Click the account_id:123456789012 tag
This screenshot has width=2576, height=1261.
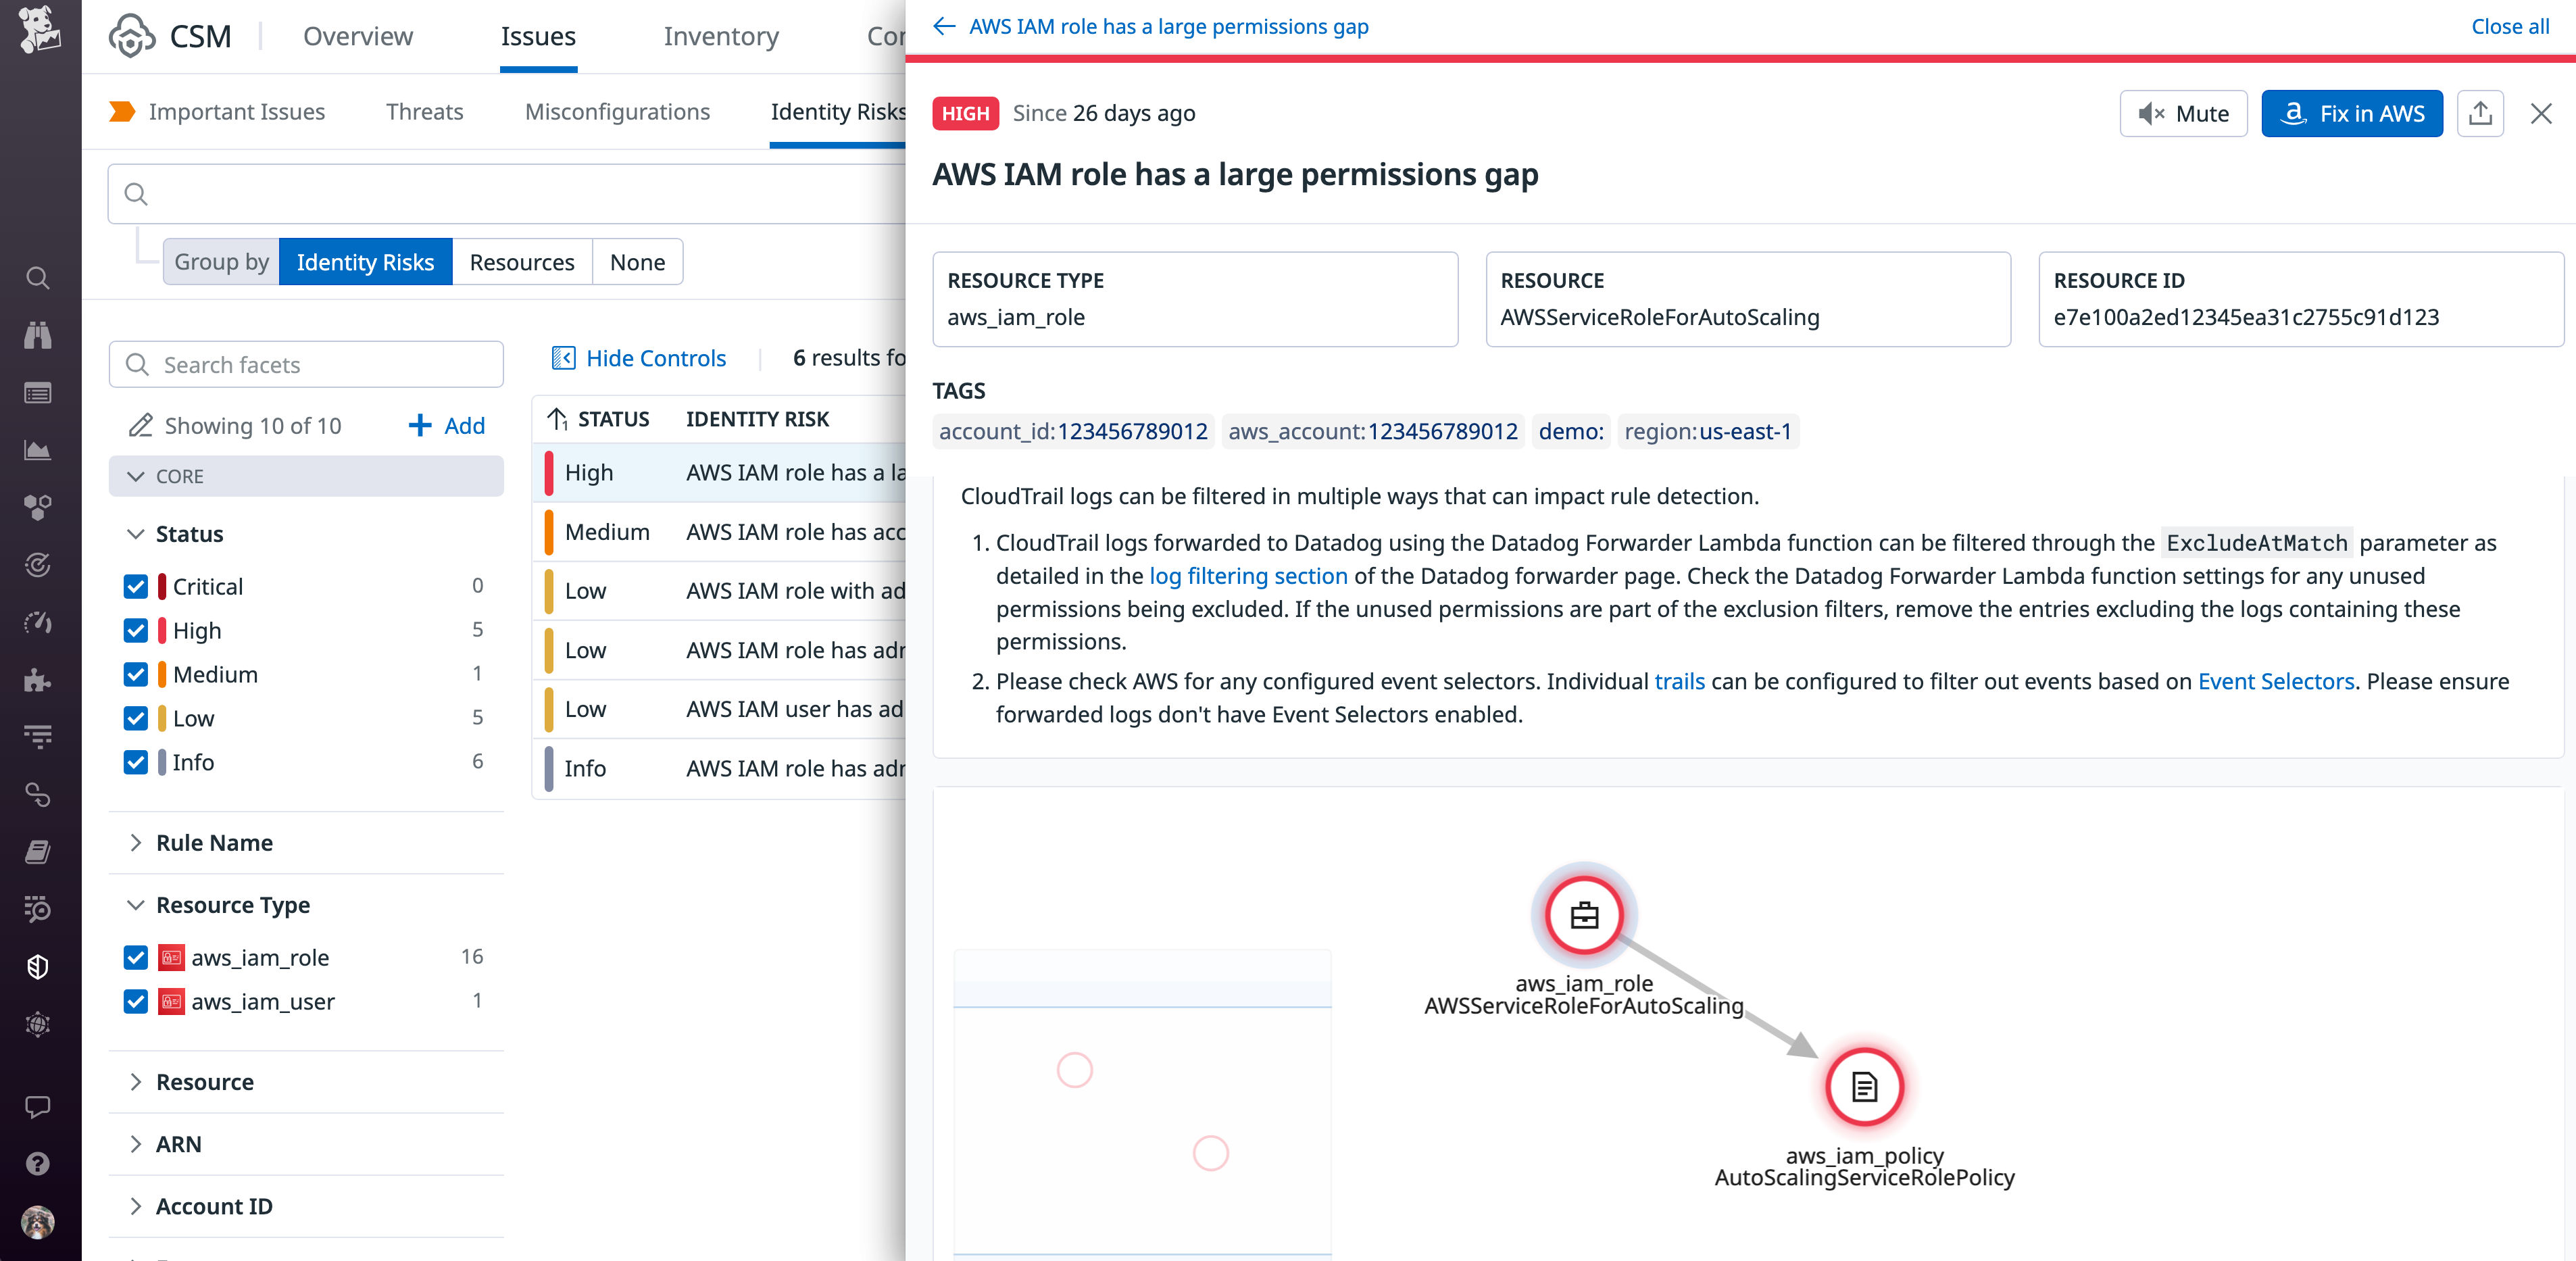coord(1072,431)
